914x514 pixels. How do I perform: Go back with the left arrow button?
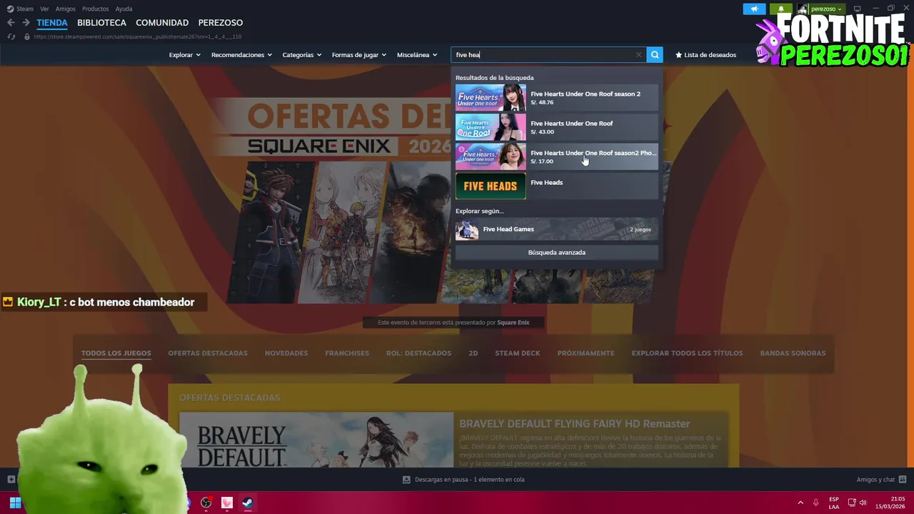[x=11, y=23]
